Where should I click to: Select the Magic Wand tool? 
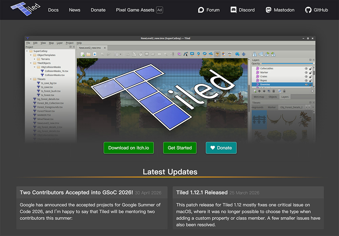[x=166, y=54]
